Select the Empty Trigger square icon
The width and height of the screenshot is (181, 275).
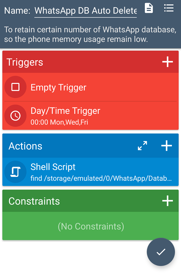15,87
